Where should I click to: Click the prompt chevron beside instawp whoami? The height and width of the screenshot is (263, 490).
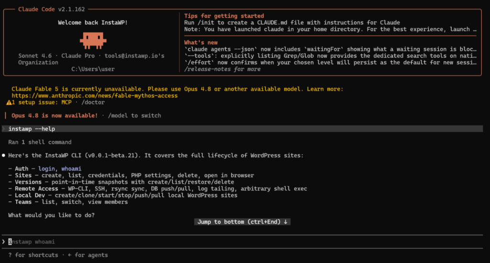[3, 242]
